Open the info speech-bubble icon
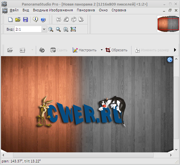The height and width of the screenshot is (165, 180). (x=35, y=19)
